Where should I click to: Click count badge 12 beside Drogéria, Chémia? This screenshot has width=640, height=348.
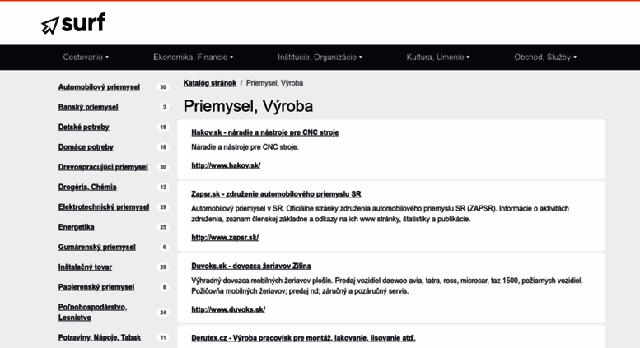[x=163, y=187]
